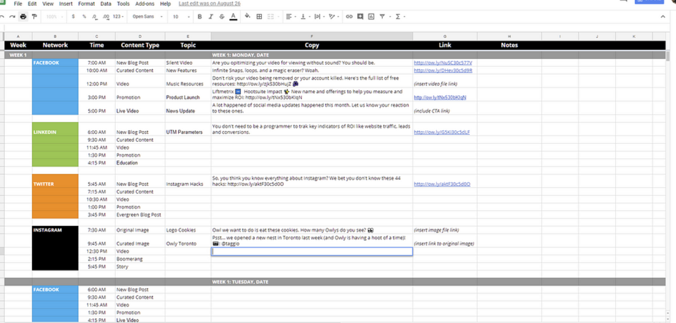Select the 'Evergreen Blog Post' cell

click(140, 215)
